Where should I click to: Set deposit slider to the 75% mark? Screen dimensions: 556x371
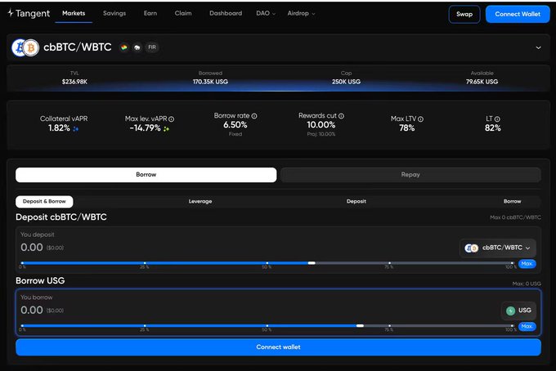[x=389, y=263]
